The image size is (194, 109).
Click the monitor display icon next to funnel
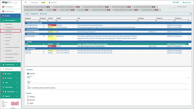click(174, 7)
